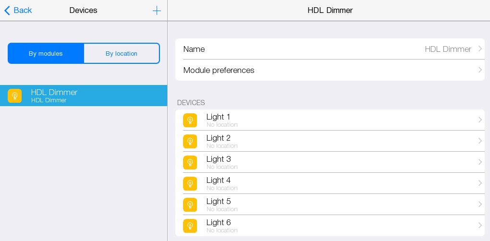Expand the Name row chevron
Viewport: 490px width, 241px height.
[x=480, y=49]
